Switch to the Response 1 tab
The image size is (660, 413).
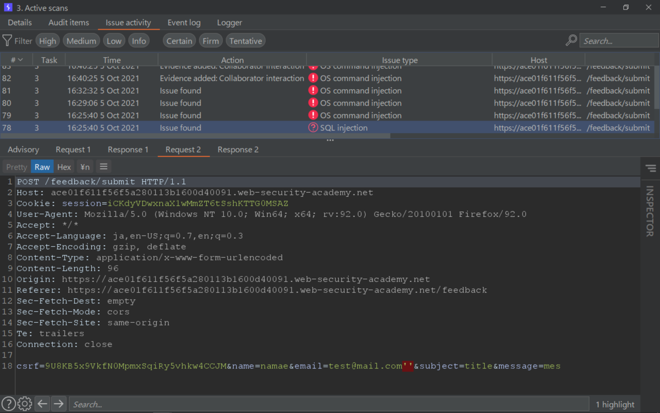[x=128, y=149]
